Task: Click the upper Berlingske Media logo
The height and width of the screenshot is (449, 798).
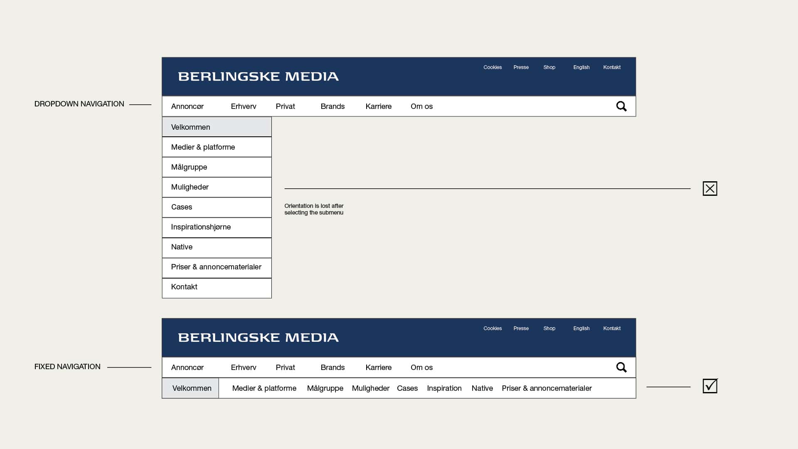Action: 258,76
